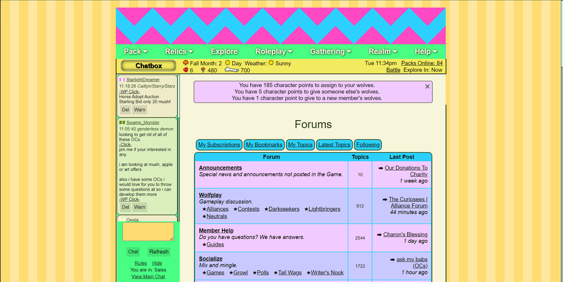The height and width of the screenshot is (282, 563).
Task: Open the Relics dropdown menu
Action: tap(179, 51)
